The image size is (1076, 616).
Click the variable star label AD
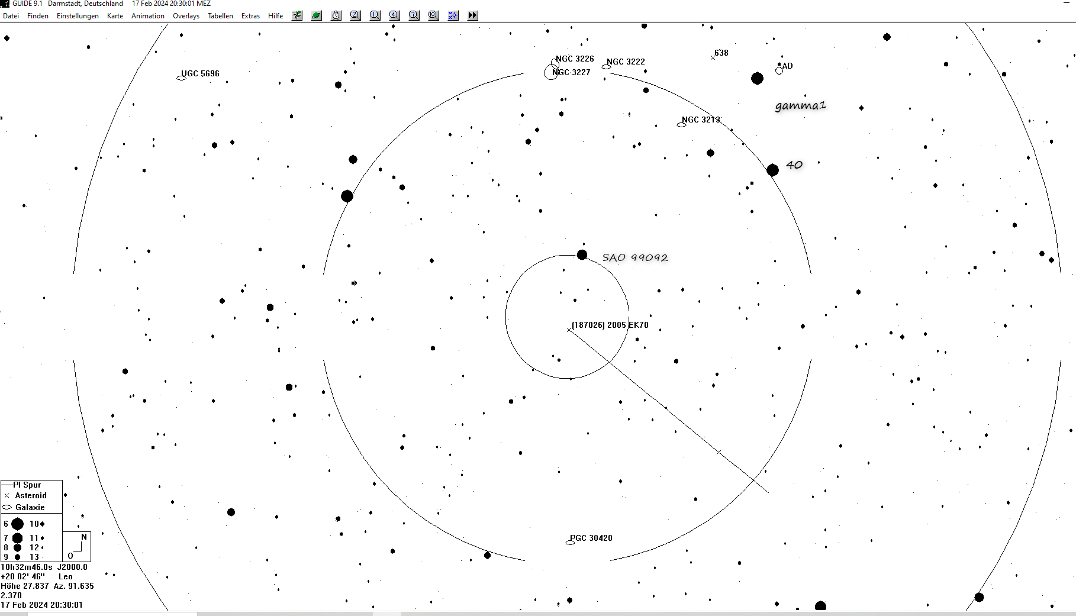[x=788, y=66]
